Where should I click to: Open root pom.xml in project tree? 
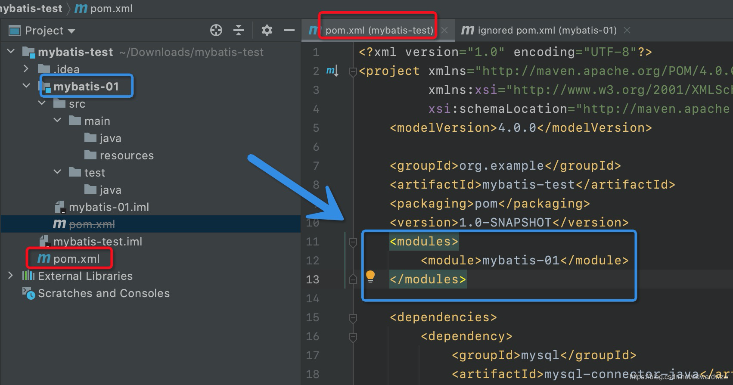[x=76, y=259]
